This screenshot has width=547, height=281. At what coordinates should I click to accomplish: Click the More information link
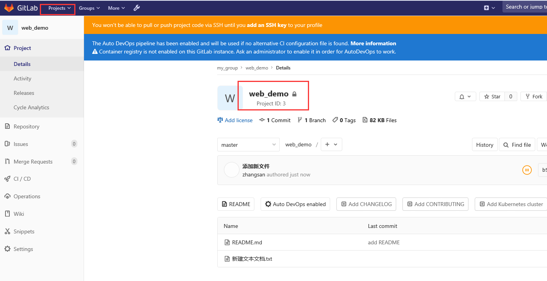point(373,43)
